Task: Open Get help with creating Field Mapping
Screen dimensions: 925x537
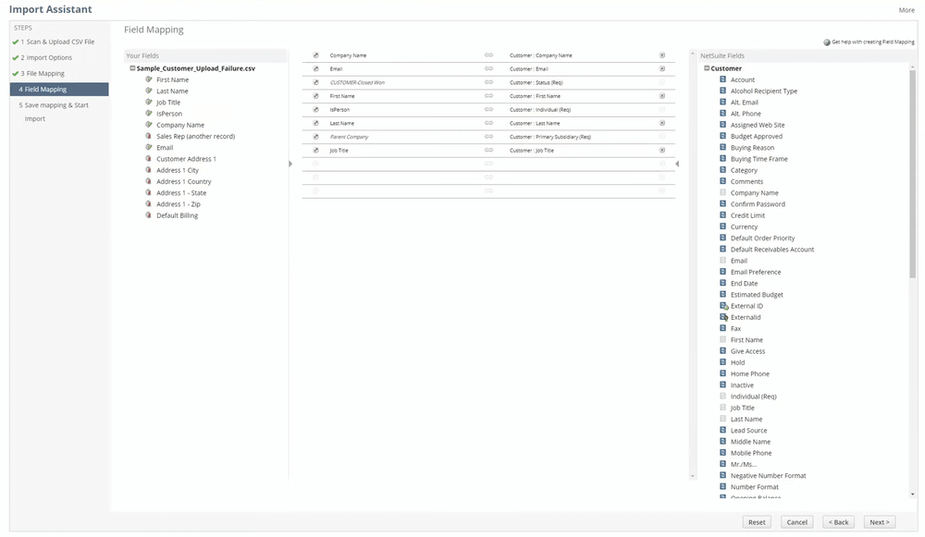Action: tap(874, 41)
